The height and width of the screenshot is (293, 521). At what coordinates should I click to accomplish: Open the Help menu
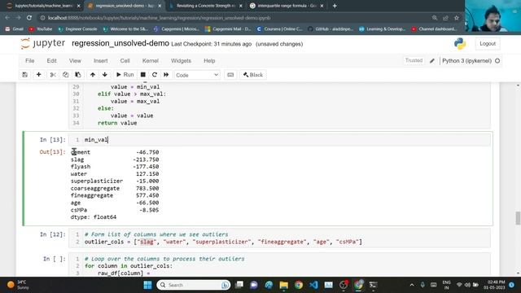click(x=209, y=61)
